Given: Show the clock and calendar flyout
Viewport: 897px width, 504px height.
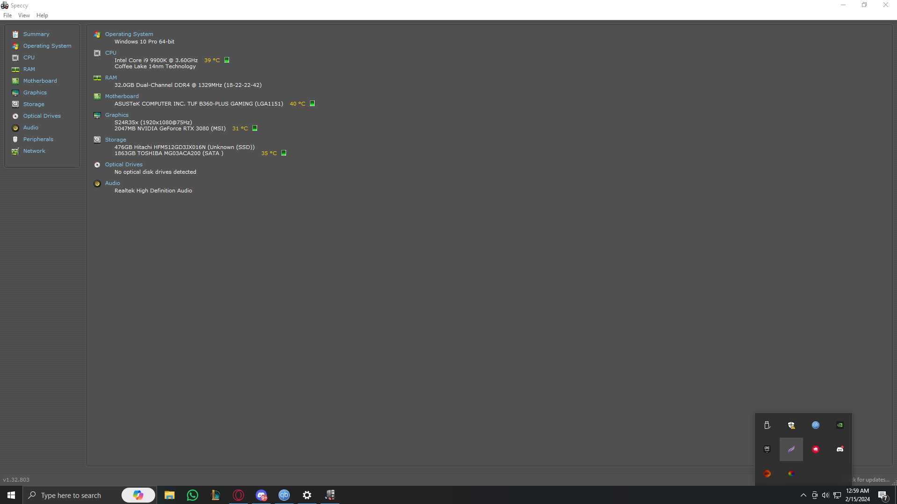Looking at the screenshot, I should tap(857, 495).
